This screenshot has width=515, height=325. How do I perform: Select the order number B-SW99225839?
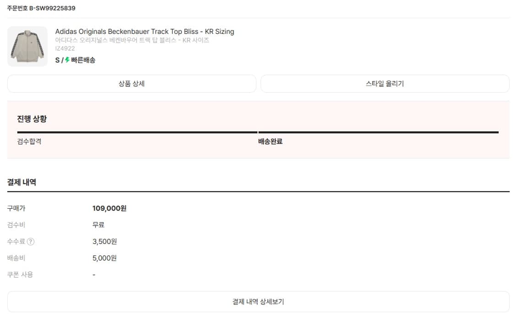[40, 8]
